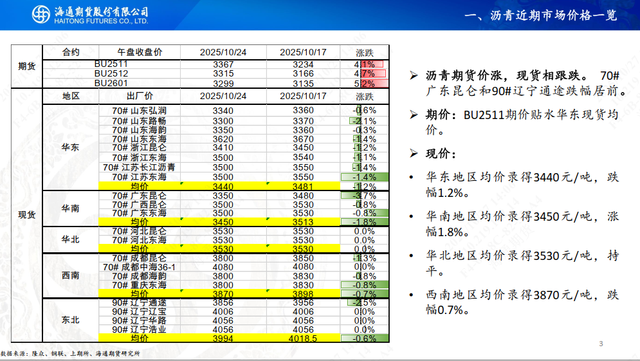Screen dimensions: 640x361
Task: Select the 出厂价 column header
Action: tap(140, 96)
